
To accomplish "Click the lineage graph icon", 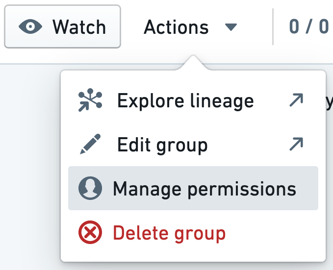I will pos(90,100).
